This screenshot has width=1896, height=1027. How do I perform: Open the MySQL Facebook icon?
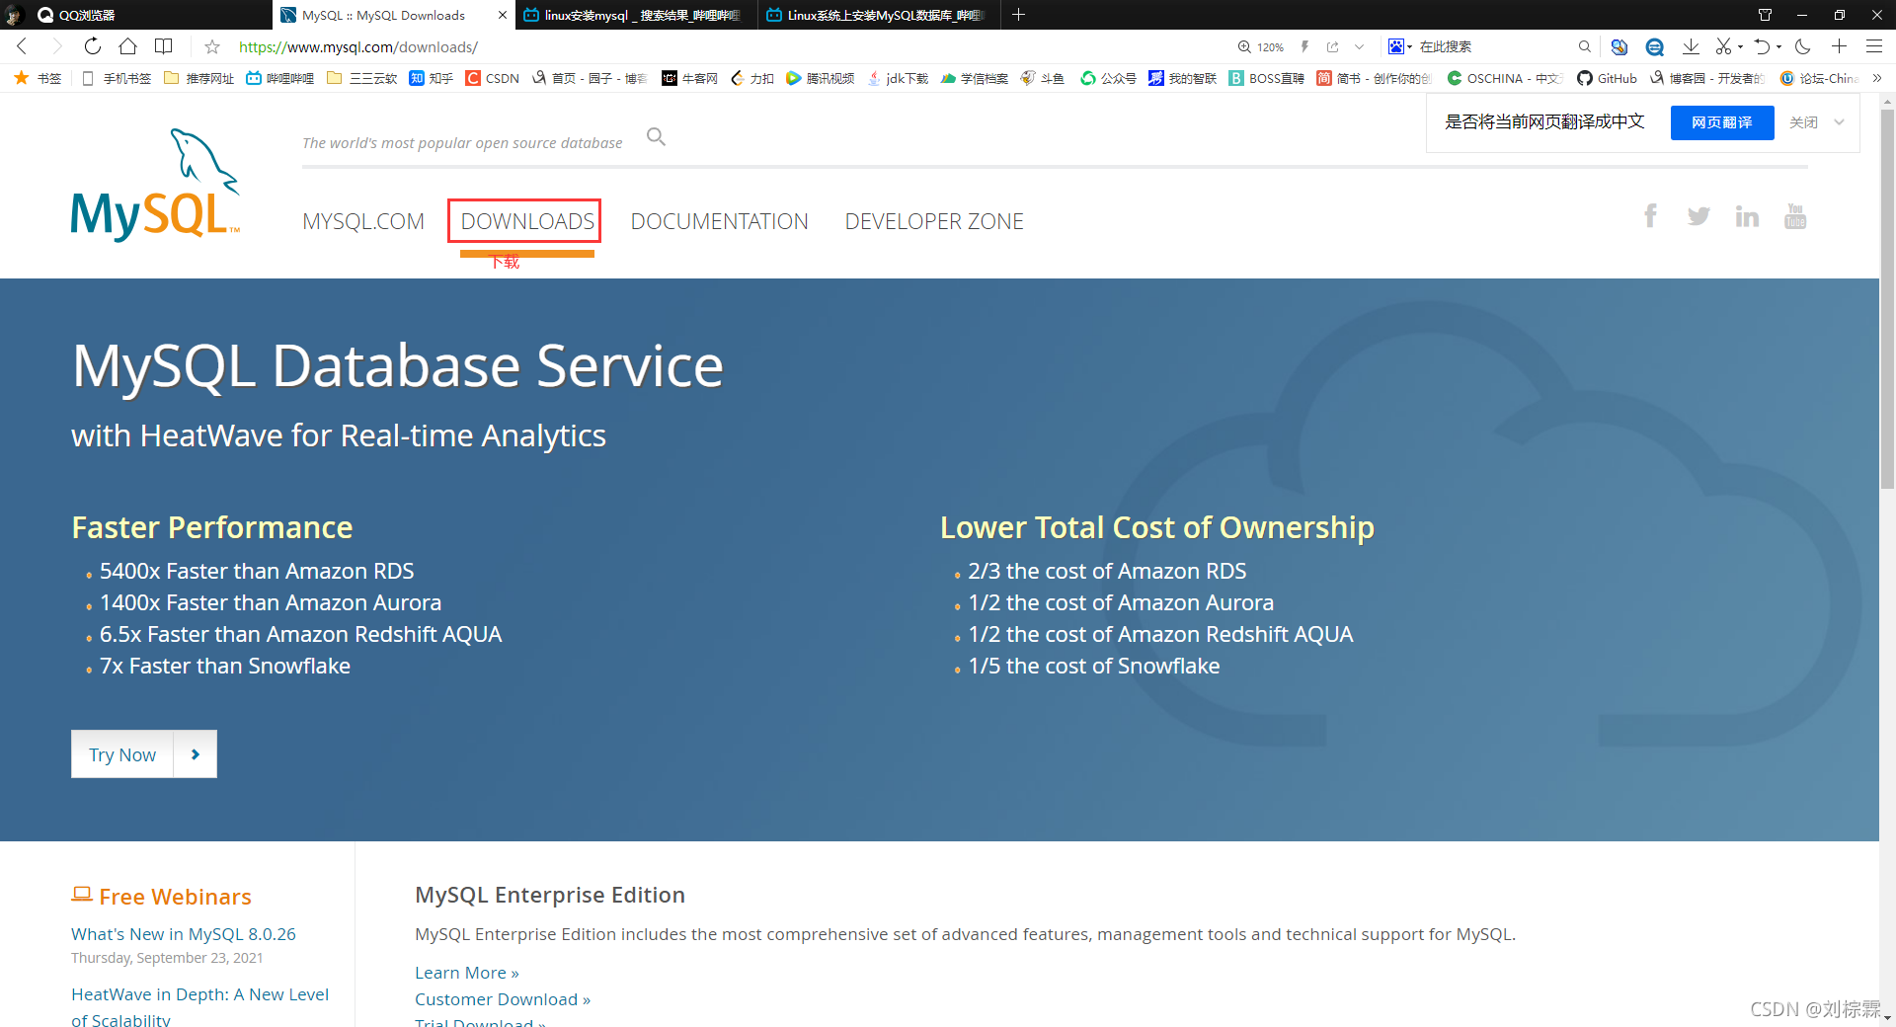click(x=1650, y=215)
